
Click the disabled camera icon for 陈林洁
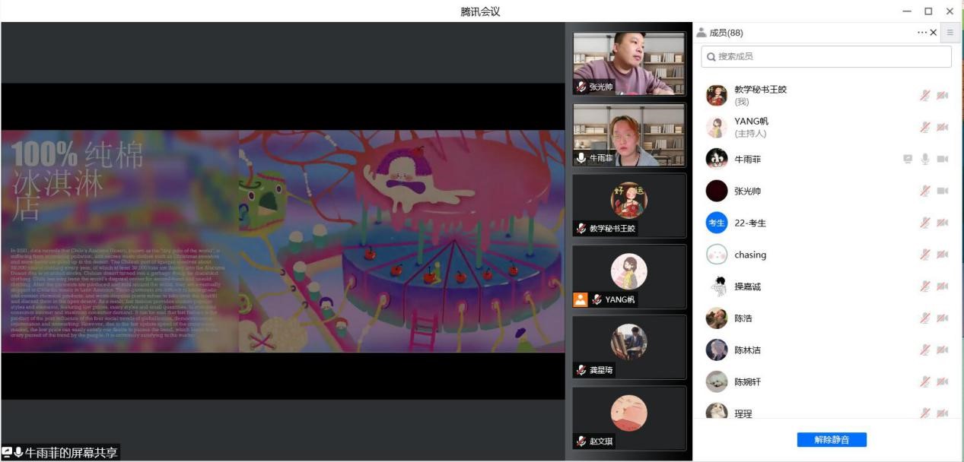pyautogui.click(x=943, y=350)
